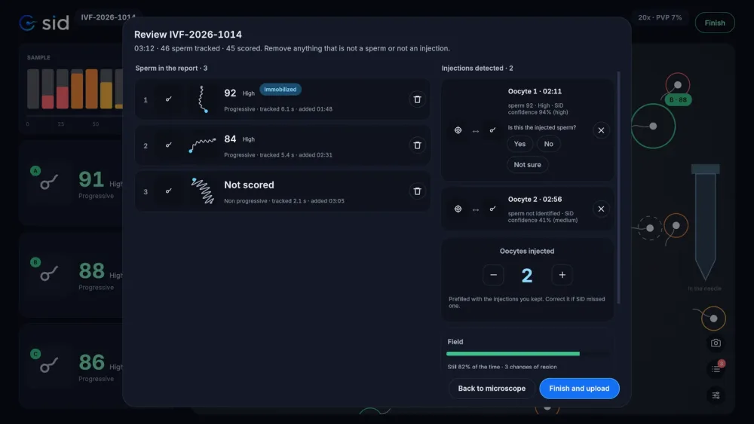Click the link arrow icon in the Oocyte 2 card
This screenshot has width=754, height=424.
point(475,210)
